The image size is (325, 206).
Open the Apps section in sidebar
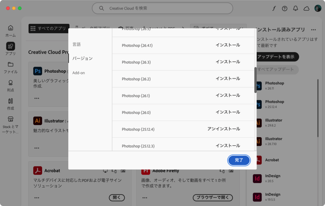[x=10, y=46]
